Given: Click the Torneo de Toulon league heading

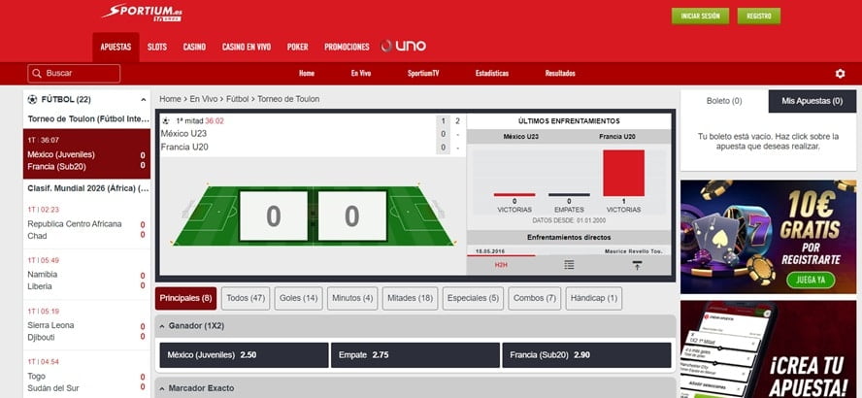Looking at the screenshot, I should point(88,118).
